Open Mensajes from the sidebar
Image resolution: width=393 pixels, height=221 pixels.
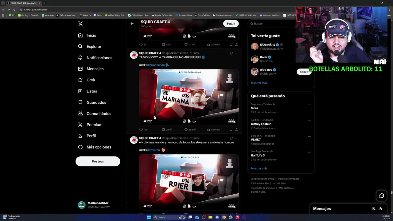[x=91, y=69]
